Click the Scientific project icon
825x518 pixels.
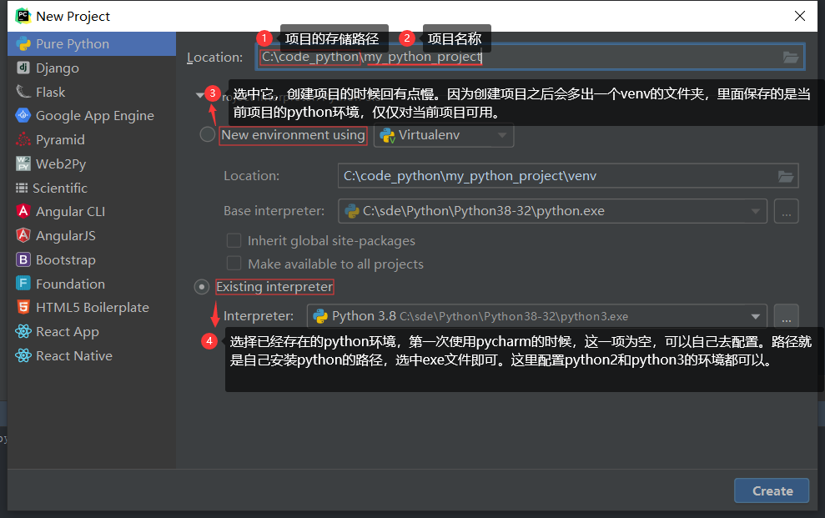click(x=22, y=188)
